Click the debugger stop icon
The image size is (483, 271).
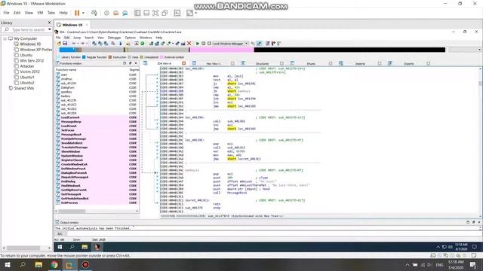click(x=209, y=44)
